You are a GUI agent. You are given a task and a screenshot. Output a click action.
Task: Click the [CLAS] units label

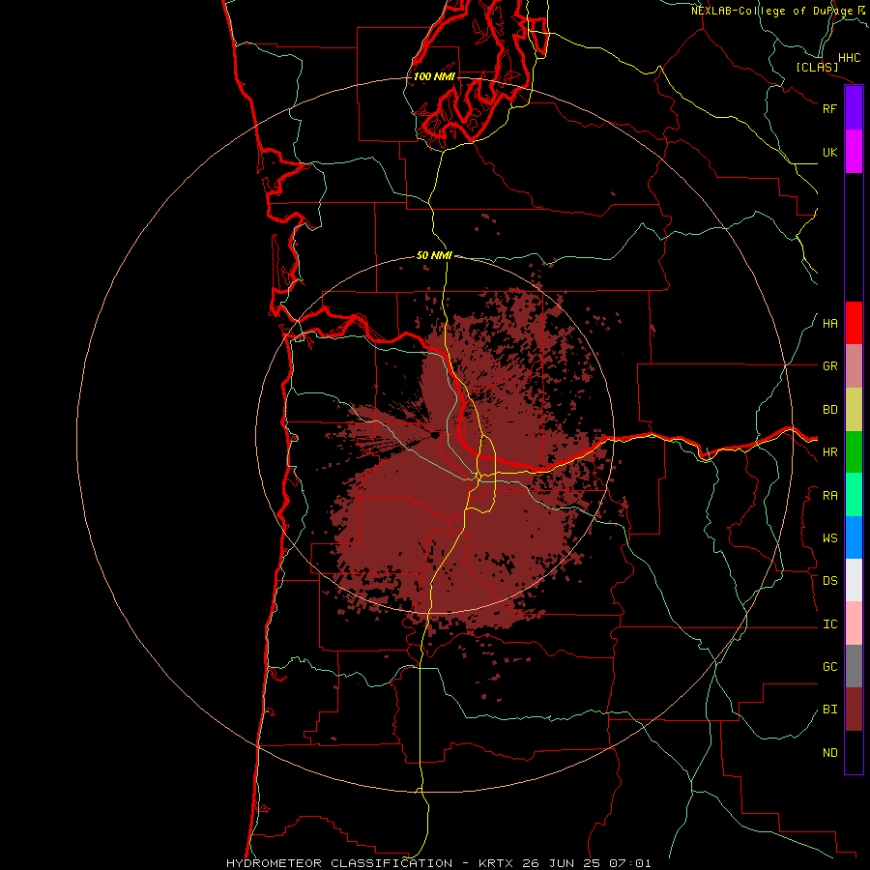pyautogui.click(x=817, y=67)
